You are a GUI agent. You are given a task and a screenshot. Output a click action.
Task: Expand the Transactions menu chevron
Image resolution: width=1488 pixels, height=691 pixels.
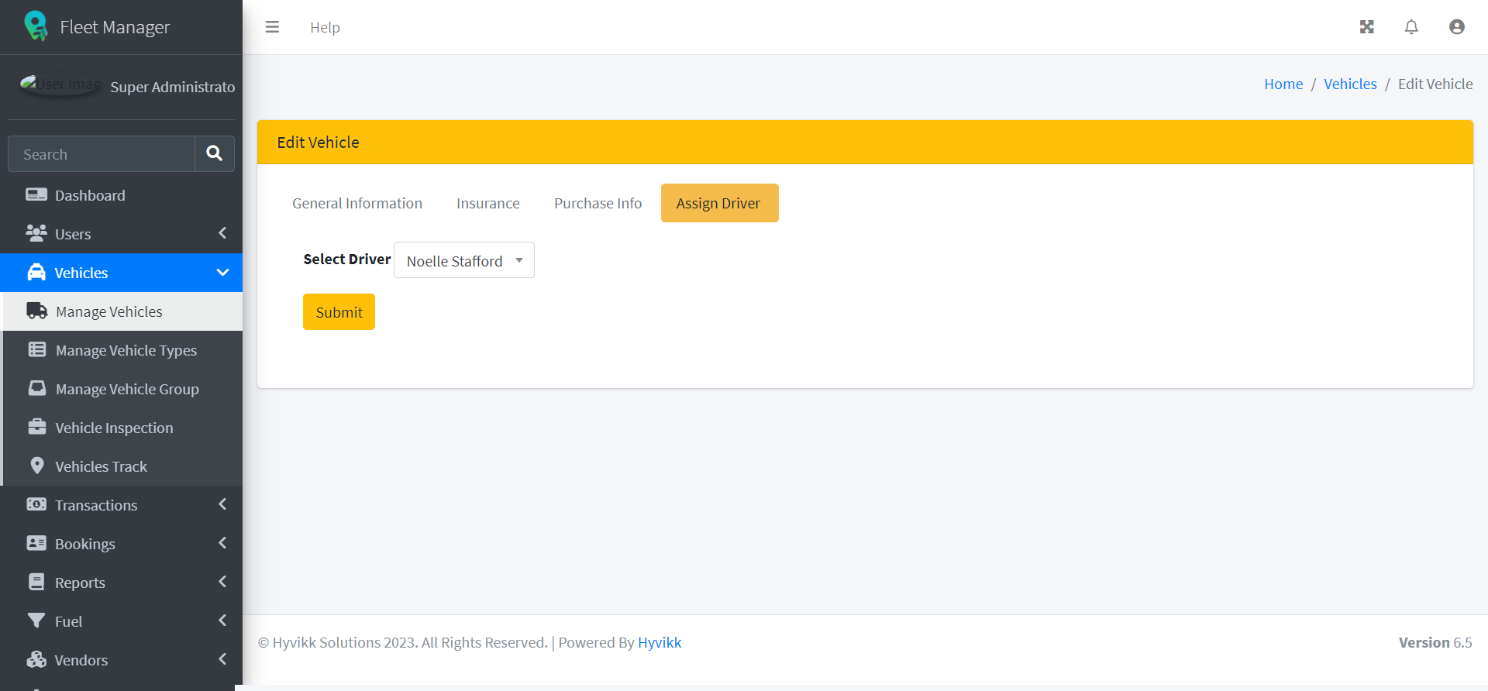(x=222, y=504)
